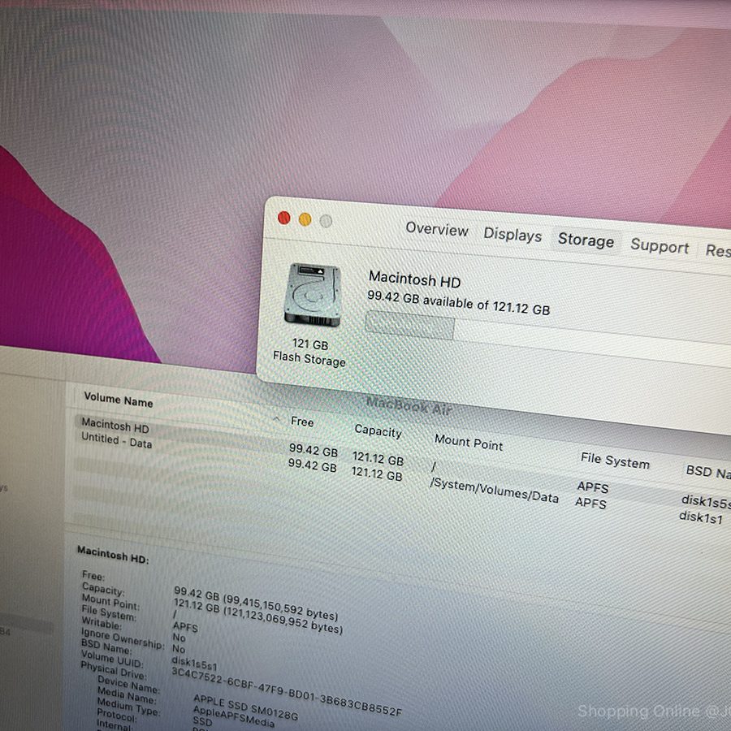
Task: Click APFS cell in the Untitled - Data row
Action: point(590,503)
